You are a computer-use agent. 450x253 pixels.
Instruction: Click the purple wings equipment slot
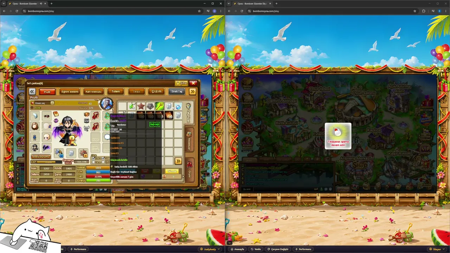coord(46,148)
